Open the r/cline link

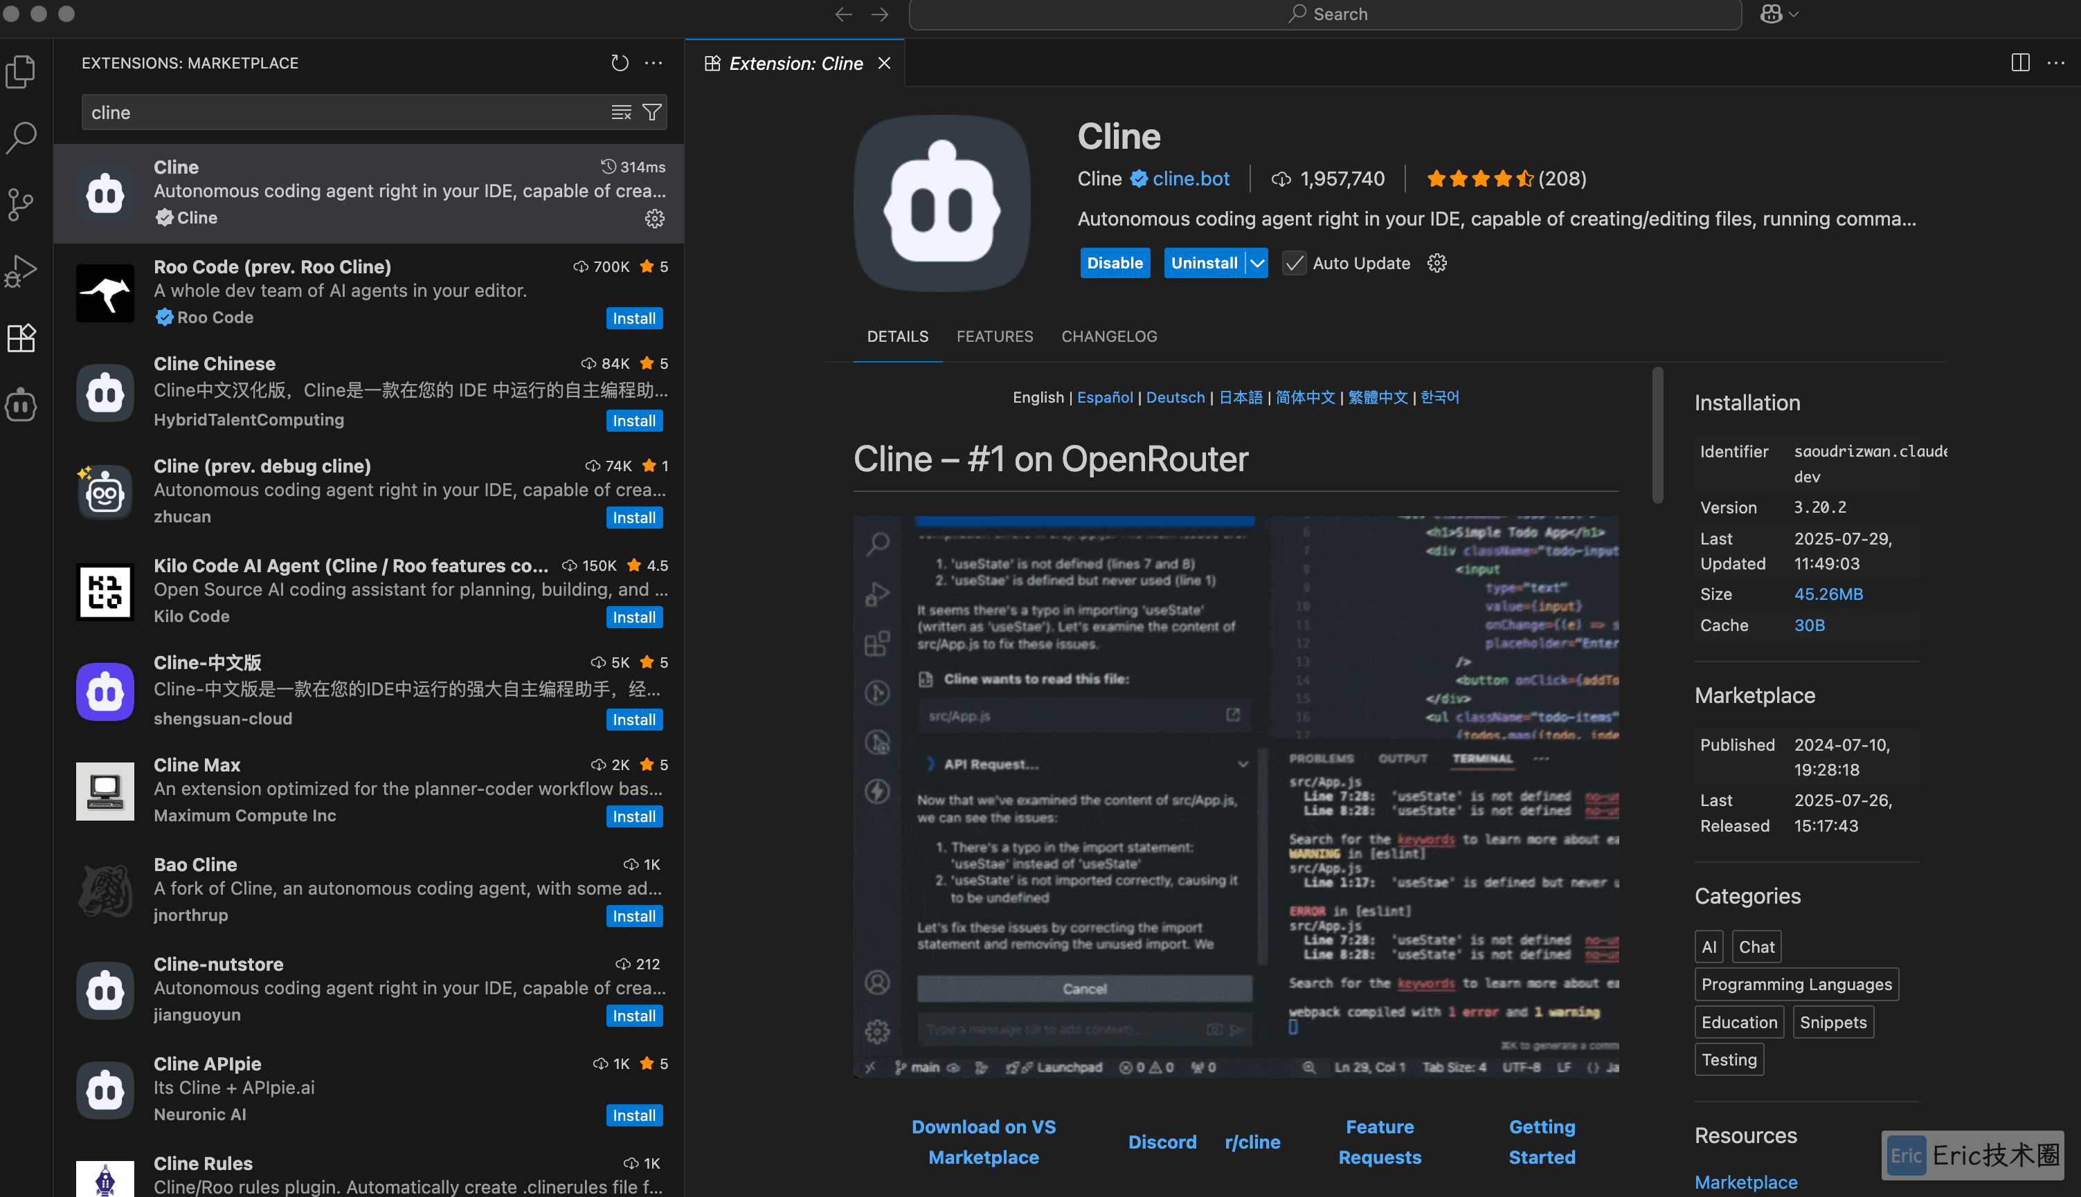[1252, 1142]
